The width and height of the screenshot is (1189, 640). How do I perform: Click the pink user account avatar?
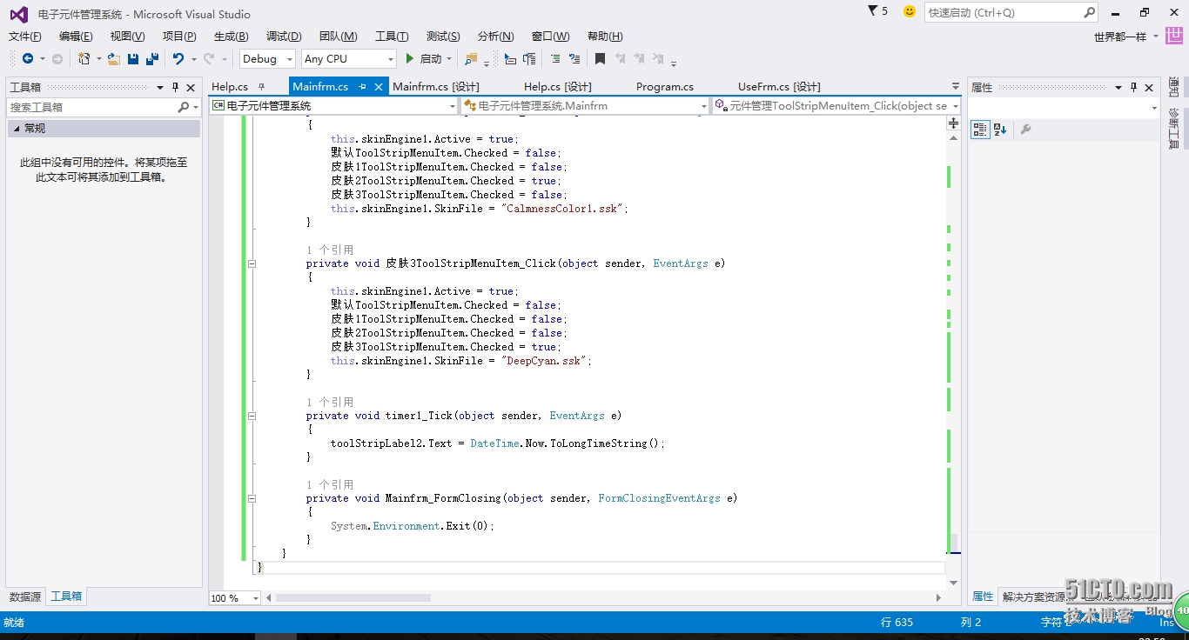[x=1174, y=36]
